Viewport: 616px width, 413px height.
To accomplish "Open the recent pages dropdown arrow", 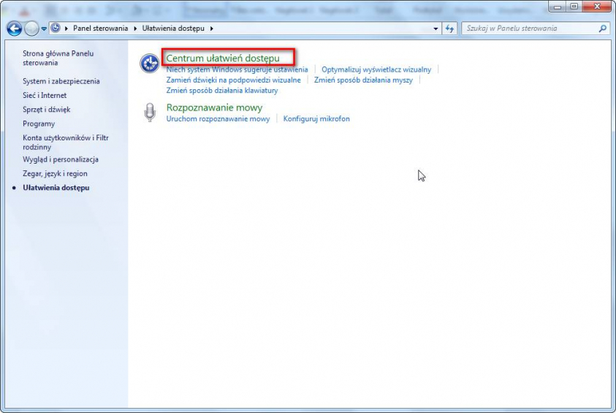I will coord(44,29).
